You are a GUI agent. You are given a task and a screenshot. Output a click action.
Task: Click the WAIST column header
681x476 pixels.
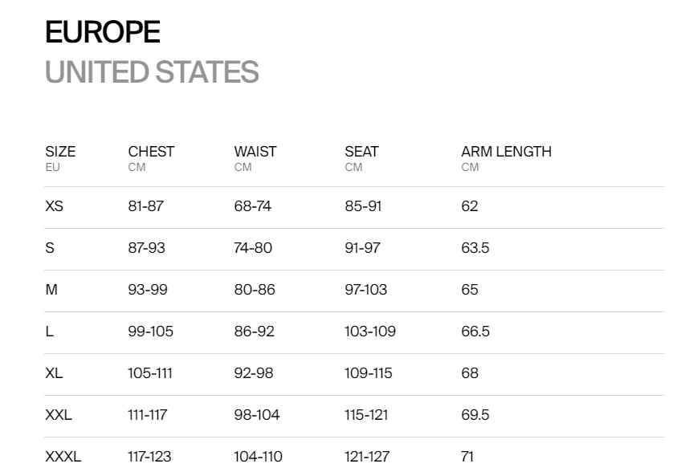pos(255,152)
